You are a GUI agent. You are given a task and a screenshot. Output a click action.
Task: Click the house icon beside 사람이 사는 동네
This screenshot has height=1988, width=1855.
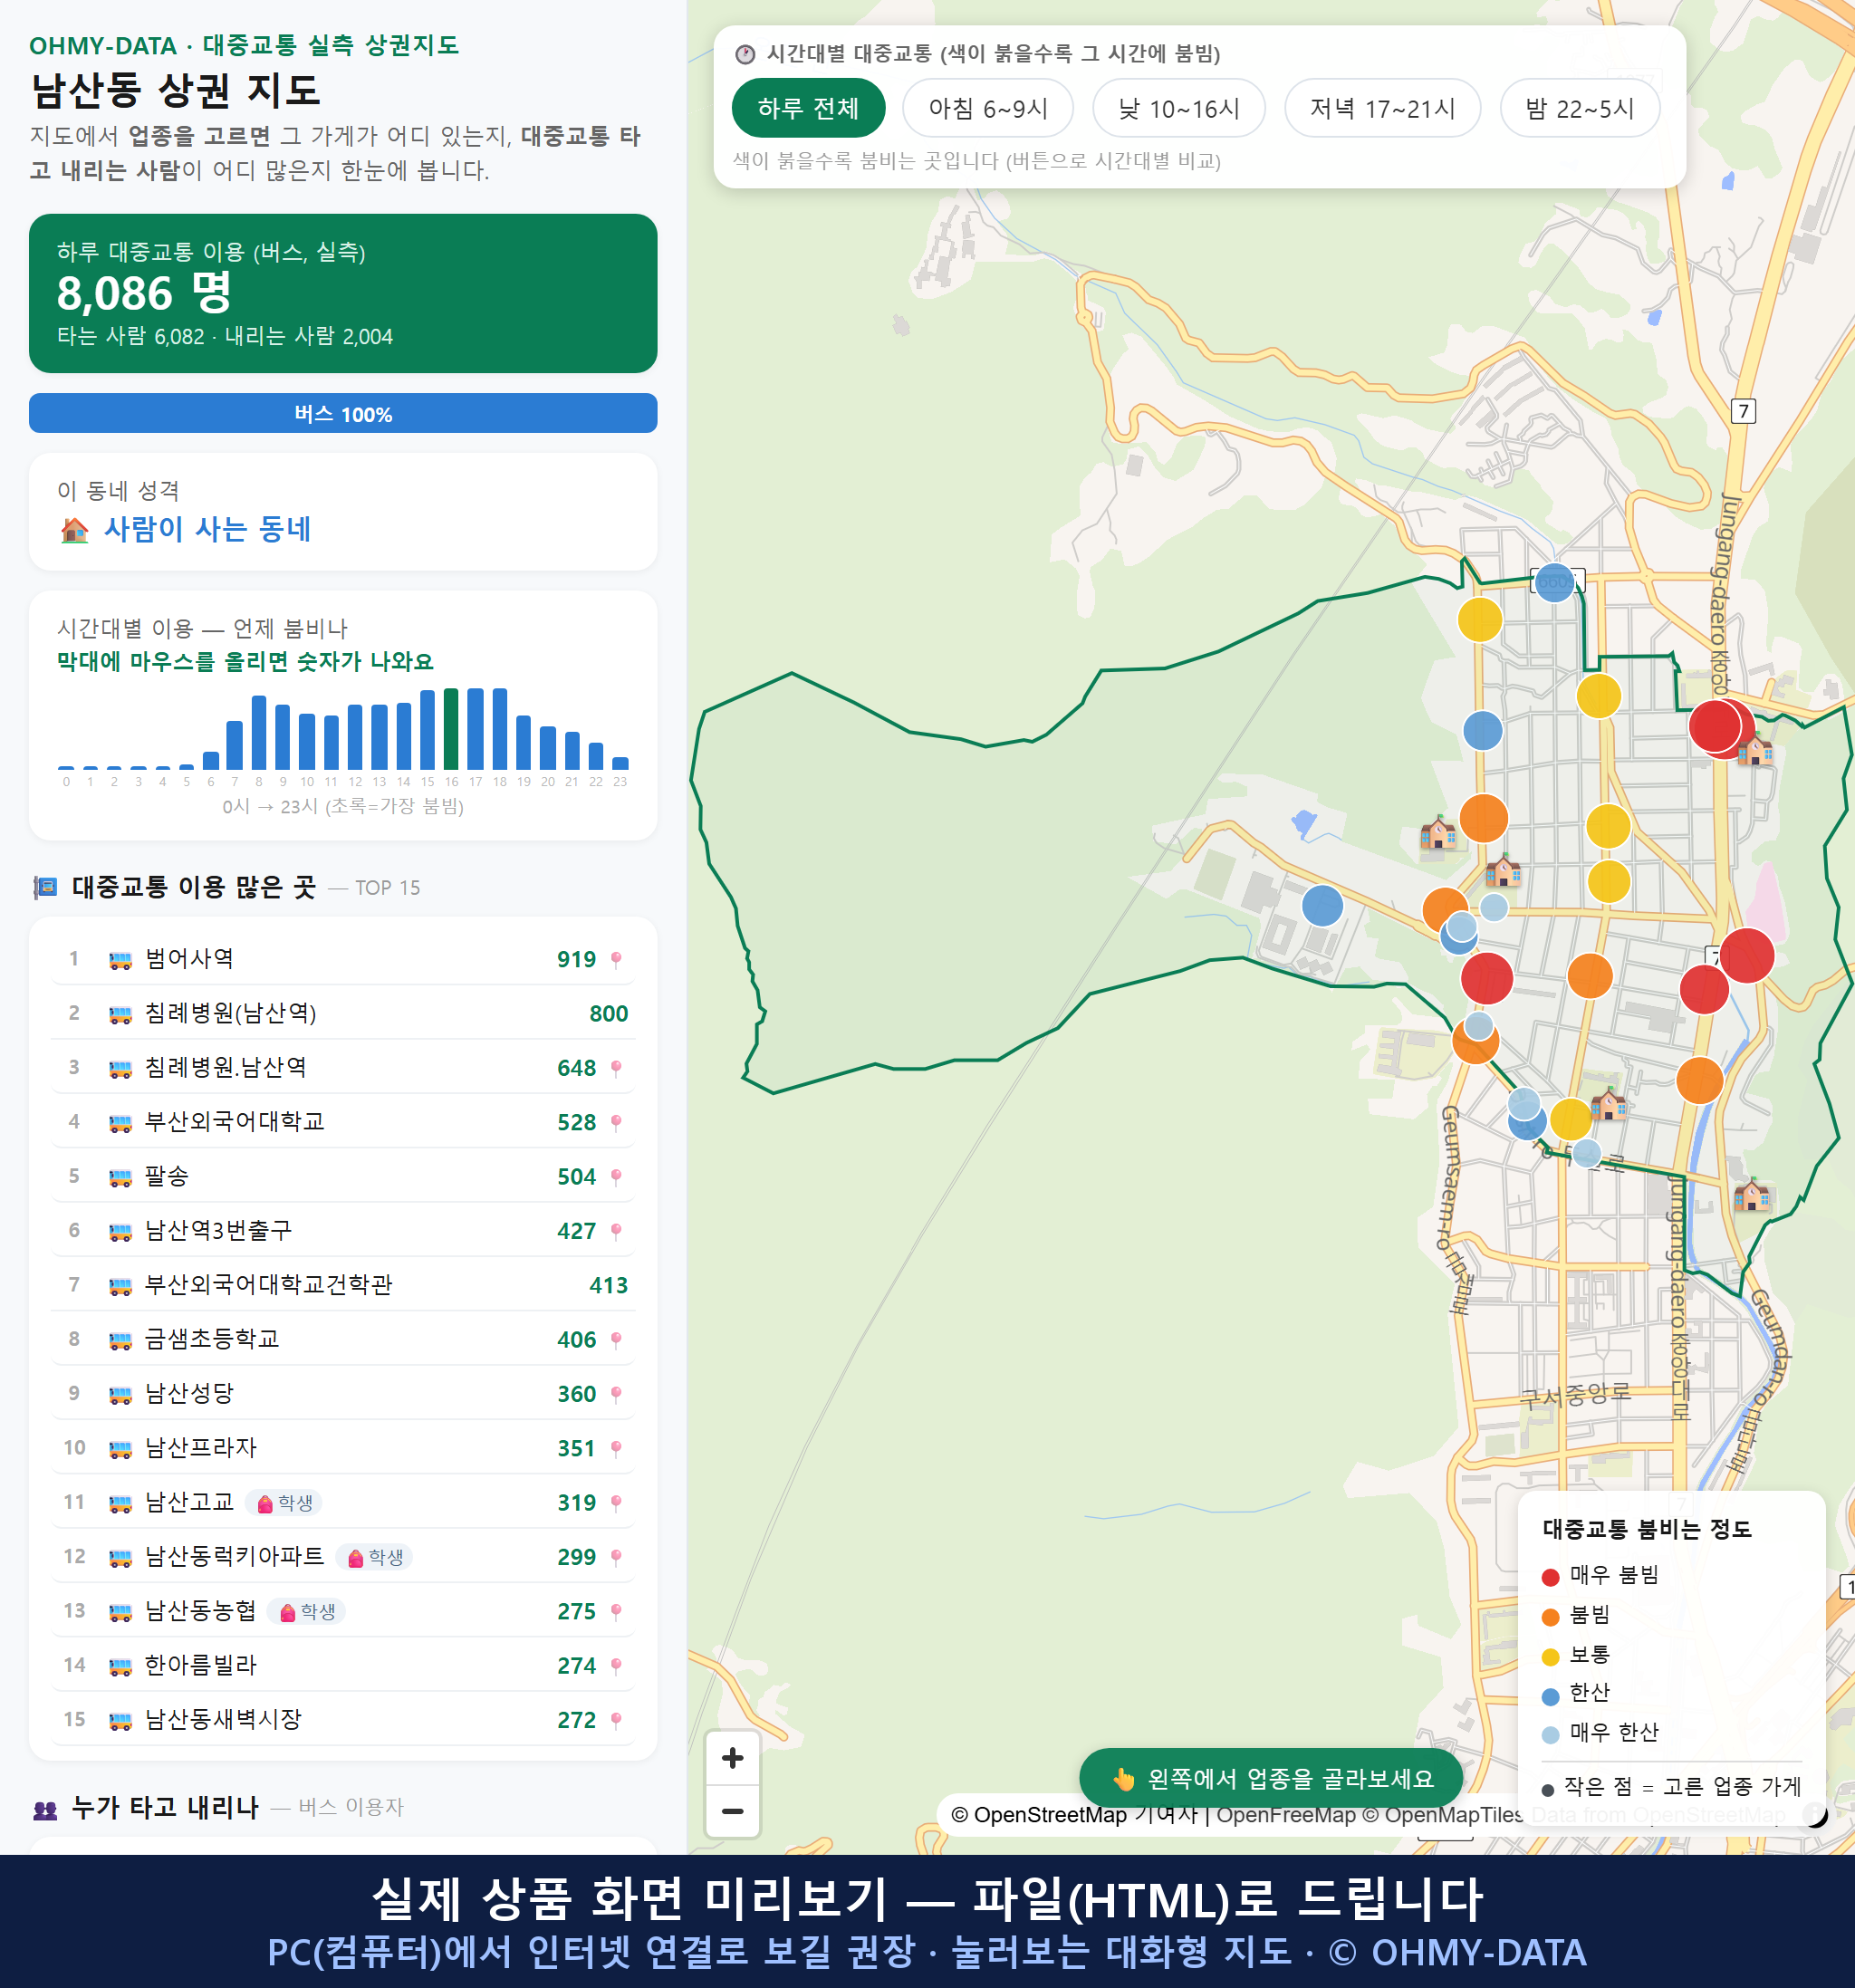(74, 529)
